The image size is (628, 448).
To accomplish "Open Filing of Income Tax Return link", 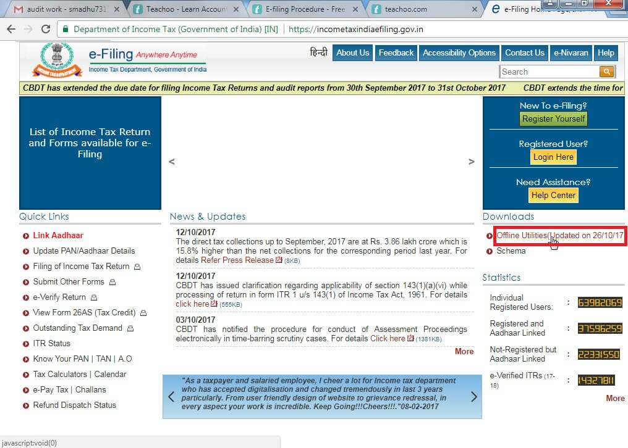I will point(81,267).
